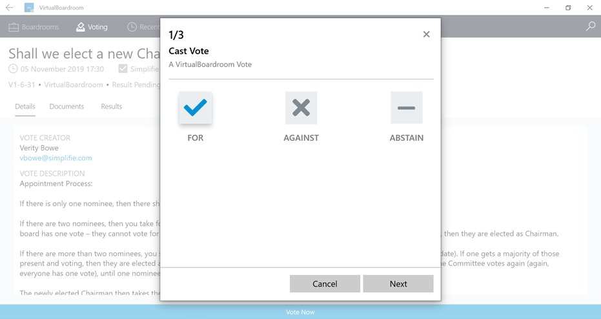Choose the AGAINST cross vote icon
The width and height of the screenshot is (601, 319).
click(301, 108)
